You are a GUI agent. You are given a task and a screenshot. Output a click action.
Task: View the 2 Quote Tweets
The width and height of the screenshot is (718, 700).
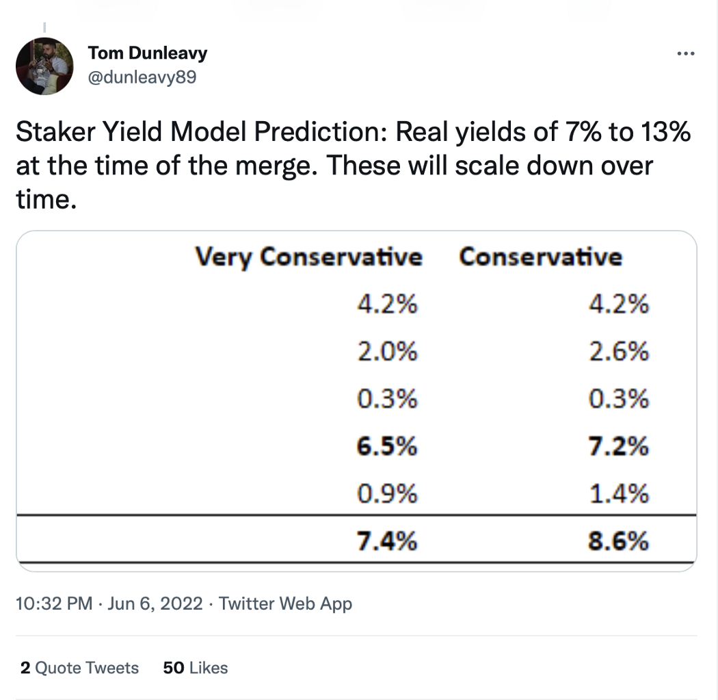coord(80,668)
